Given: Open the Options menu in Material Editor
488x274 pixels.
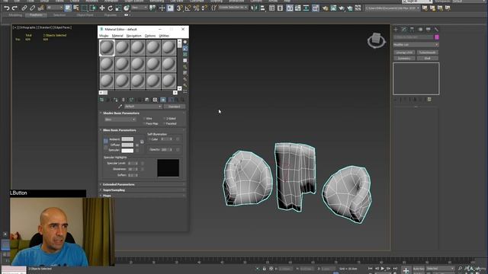Looking at the screenshot, I should point(150,36).
